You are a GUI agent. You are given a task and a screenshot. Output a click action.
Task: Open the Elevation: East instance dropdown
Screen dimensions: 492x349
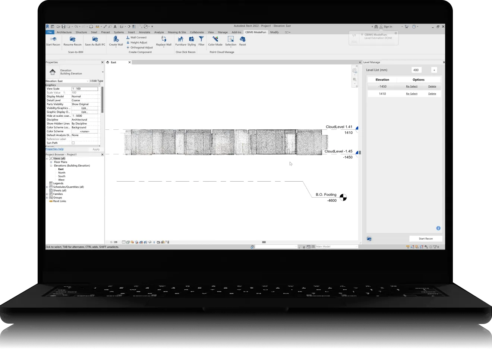(88, 81)
